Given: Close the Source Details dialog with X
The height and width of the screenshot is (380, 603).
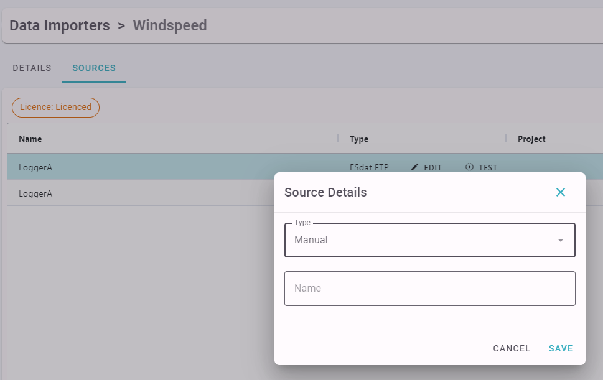Looking at the screenshot, I should coord(561,192).
